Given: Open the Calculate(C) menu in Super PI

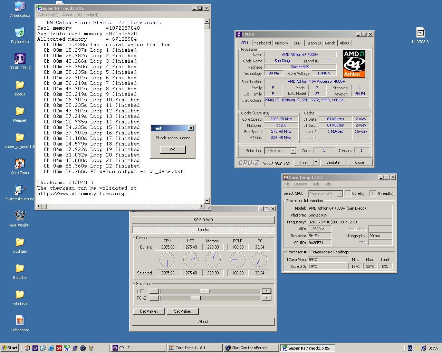Looking at the screenshot, I should [48, 15].
